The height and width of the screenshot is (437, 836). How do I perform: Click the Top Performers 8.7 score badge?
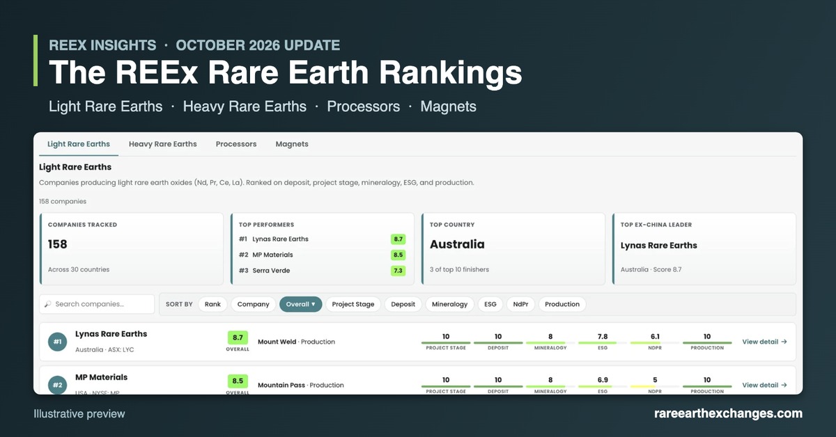point(398,239)
